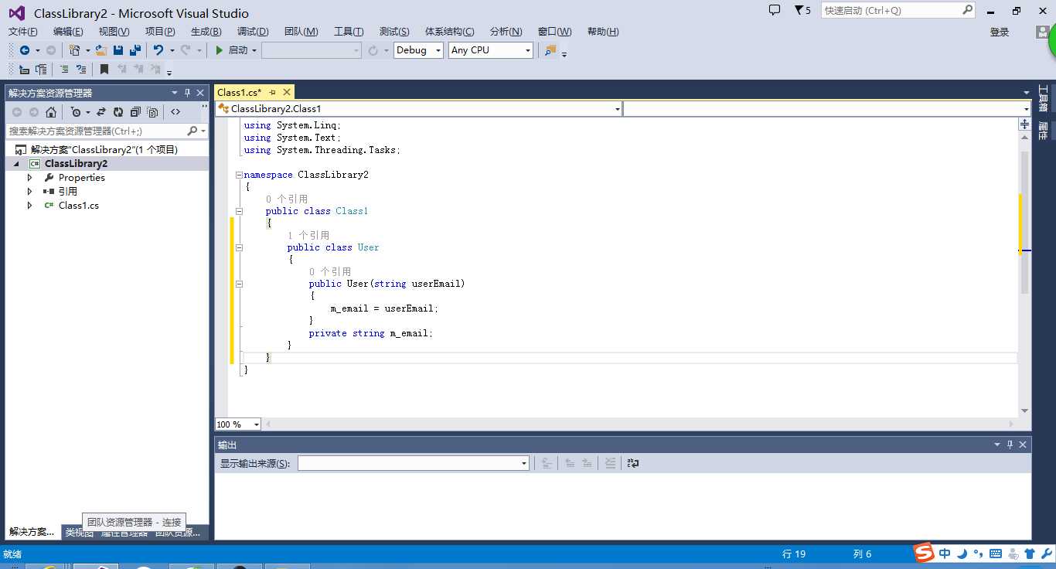Click the Undo arrow icon

coord(158,50)
